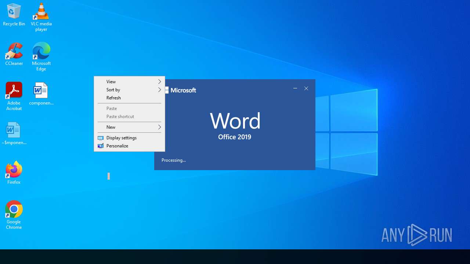This screenshot has height=264, width=470.
Task: Select the CCleaner desktop icon
Action: 14,54
